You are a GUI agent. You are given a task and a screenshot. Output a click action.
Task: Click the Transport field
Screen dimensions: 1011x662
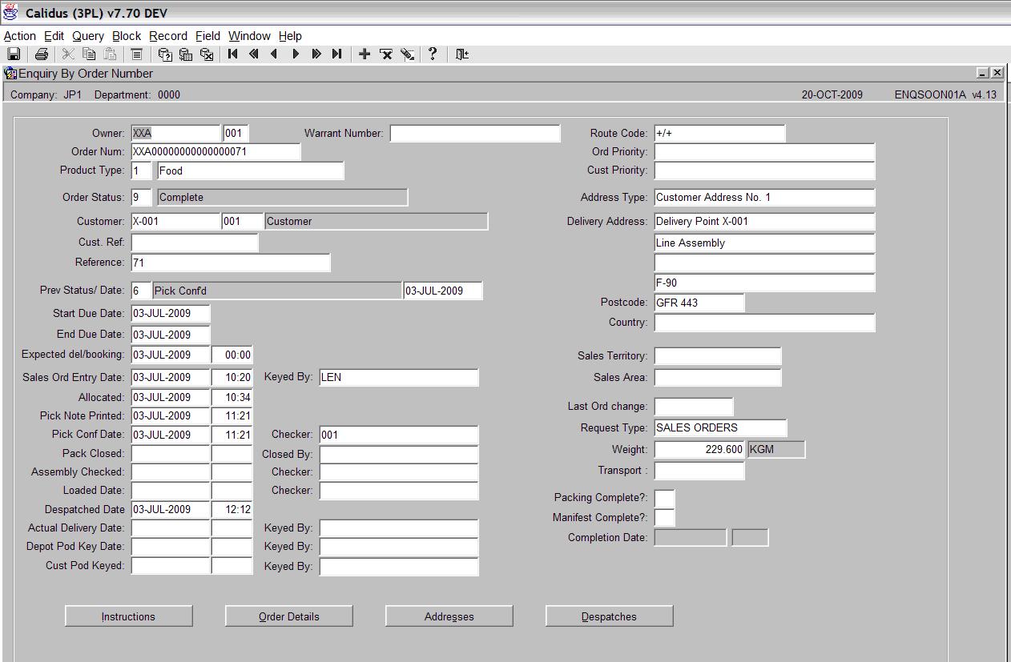(x=699, y=471)
